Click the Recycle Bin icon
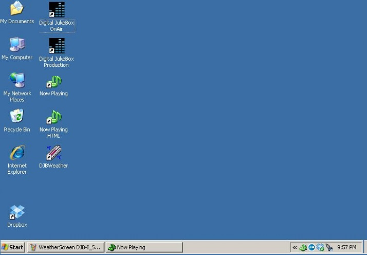The height and width of the screenshot is (255, 367). point(17,117)
